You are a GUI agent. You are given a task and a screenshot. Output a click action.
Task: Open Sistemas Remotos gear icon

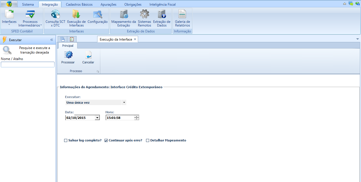[145, 14]
